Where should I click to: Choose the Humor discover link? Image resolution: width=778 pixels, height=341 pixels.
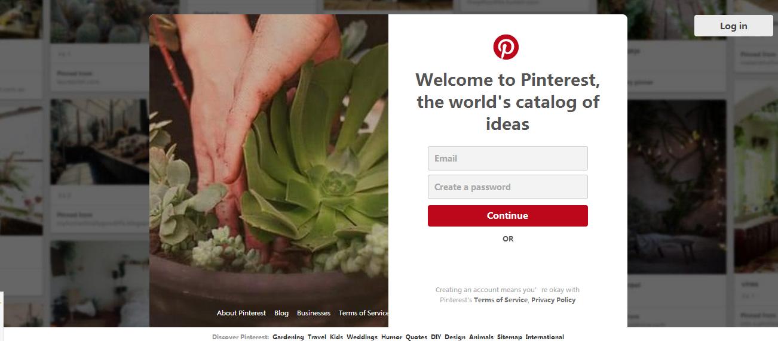[392, 337]
